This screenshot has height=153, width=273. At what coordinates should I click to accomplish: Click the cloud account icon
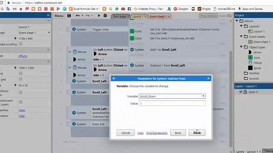[229, 16]
